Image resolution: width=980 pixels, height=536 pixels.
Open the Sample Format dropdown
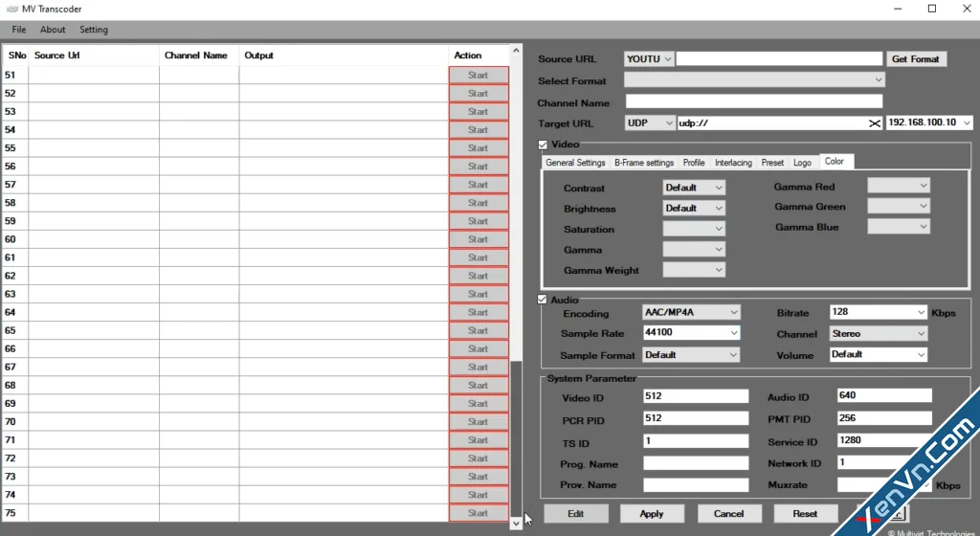coord(691,355)
